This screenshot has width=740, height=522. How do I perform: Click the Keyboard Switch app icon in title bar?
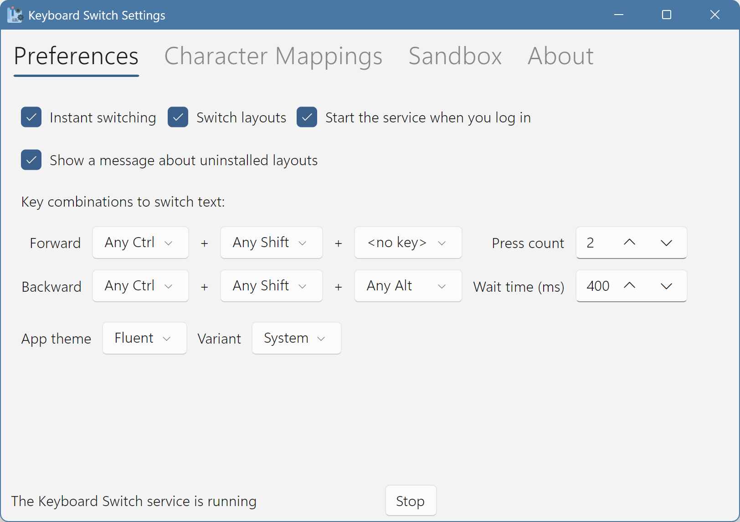(15, 15)
